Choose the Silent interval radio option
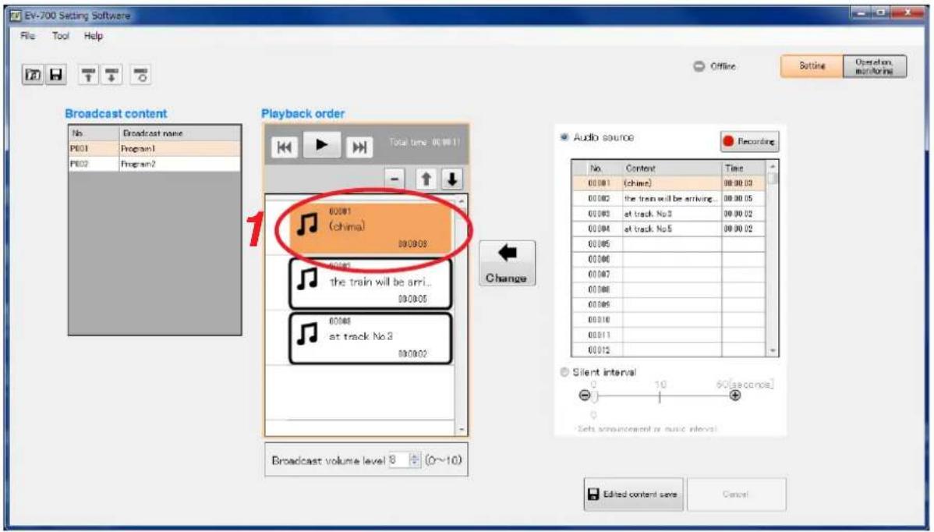Viewport: 934px width, 532px height. 564,372
